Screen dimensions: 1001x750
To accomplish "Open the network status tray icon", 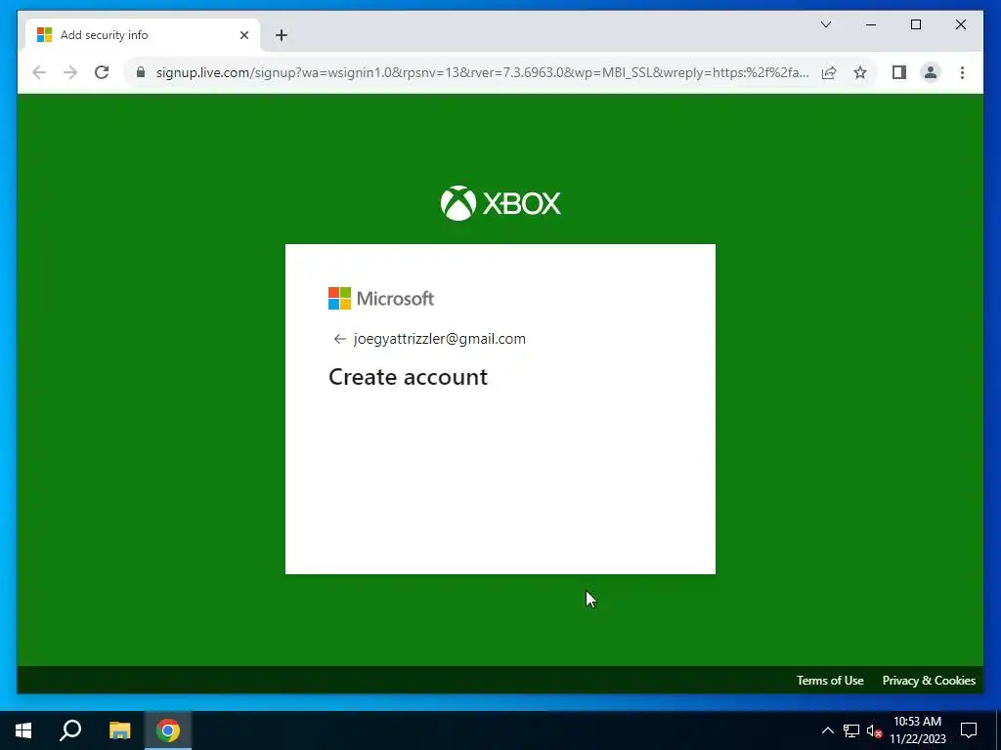I will (851, 730).
